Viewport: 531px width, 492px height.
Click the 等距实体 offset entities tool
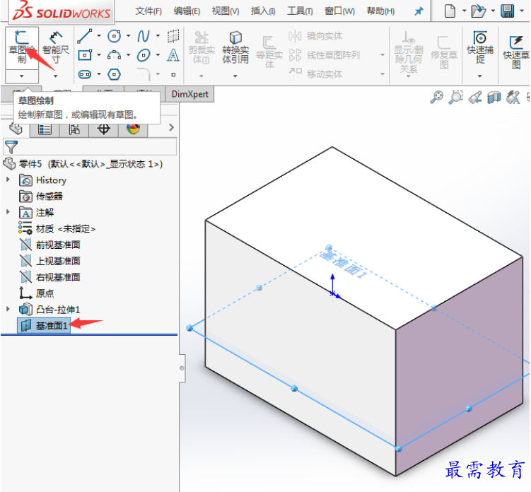pos(269,52)
